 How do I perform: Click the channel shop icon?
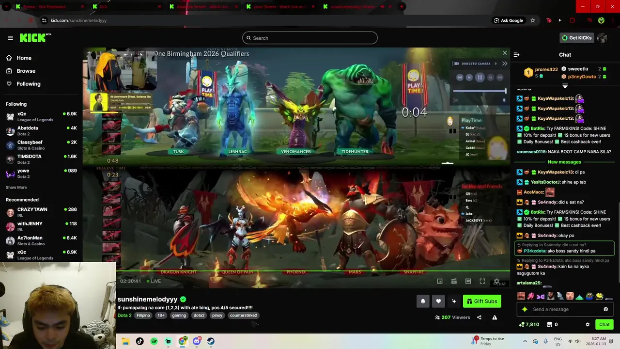[549, 324]
